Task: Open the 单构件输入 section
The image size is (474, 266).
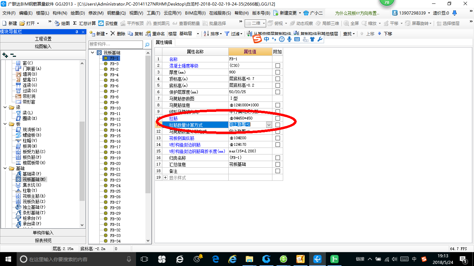Action: click(x=43, y=233)
